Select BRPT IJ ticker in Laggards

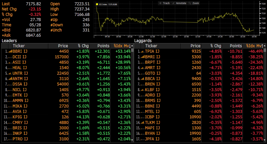[153, 62]
